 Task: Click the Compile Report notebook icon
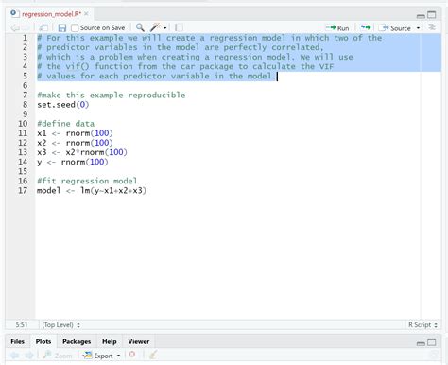(179, 28)
